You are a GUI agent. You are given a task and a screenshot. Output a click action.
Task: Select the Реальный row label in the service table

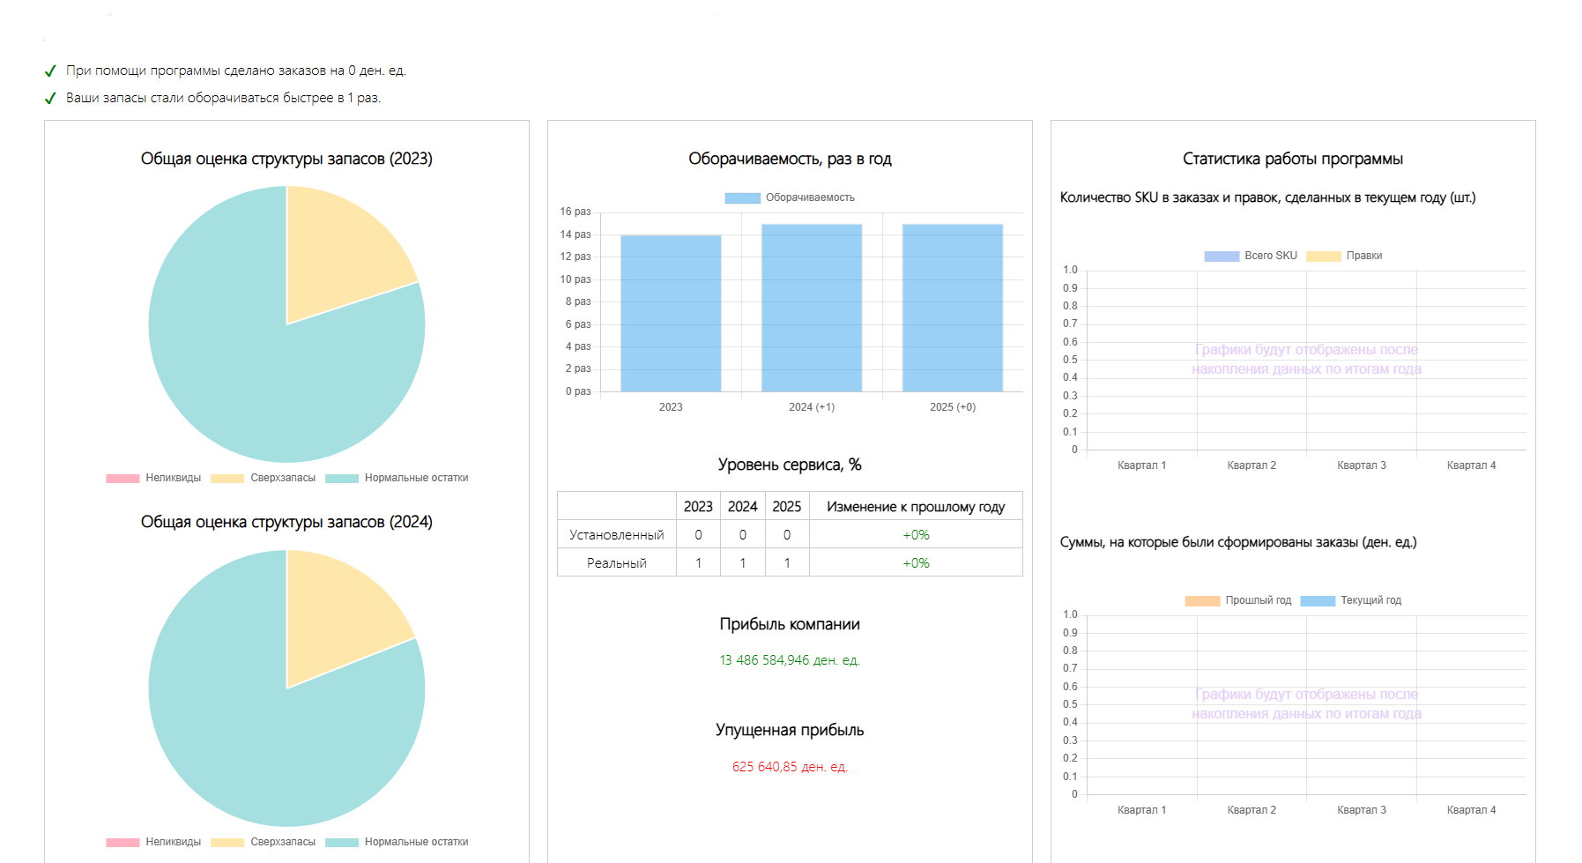(x=616, y=563)
